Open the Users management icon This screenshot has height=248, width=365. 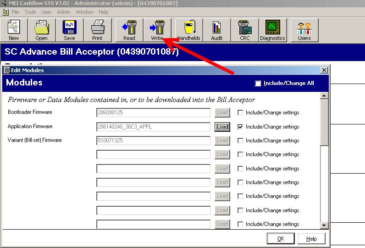[x=304, y=30]
